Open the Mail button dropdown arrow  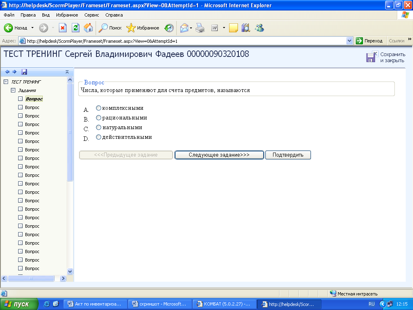click(191, 28)
